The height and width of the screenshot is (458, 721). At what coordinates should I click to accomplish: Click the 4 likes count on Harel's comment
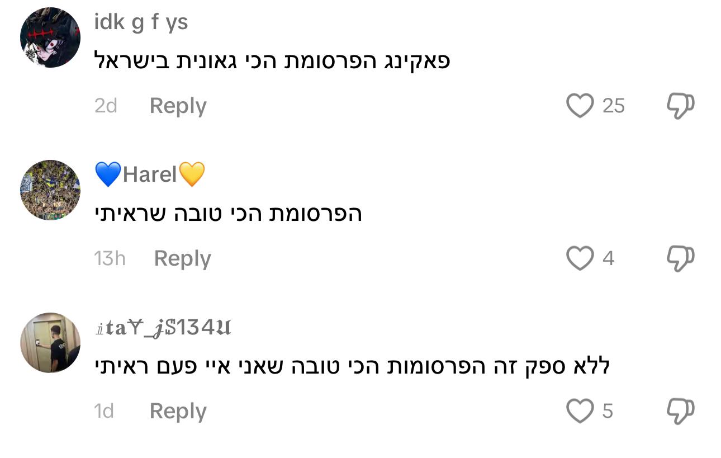[x=608, y=258]
